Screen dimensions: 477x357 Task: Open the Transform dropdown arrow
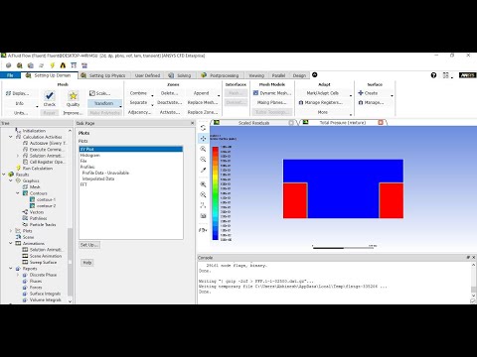[x=120, y=106]
